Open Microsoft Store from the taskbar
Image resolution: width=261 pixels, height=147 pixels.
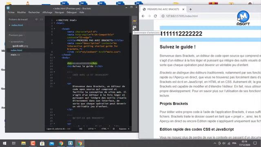(x=42, y=143)
